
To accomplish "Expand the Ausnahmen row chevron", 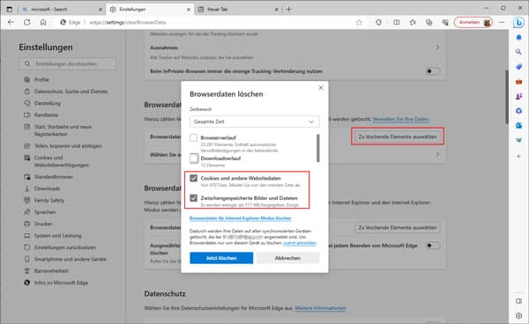I will click(x=437, y=48).
